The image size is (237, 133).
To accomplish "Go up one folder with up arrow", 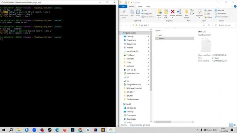I will tap(133, 25).
